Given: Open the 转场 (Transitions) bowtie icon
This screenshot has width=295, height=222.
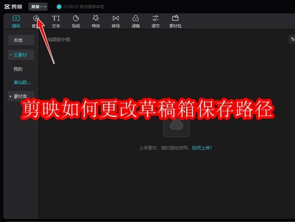Looking at the screenshot, I should [116, 18].
